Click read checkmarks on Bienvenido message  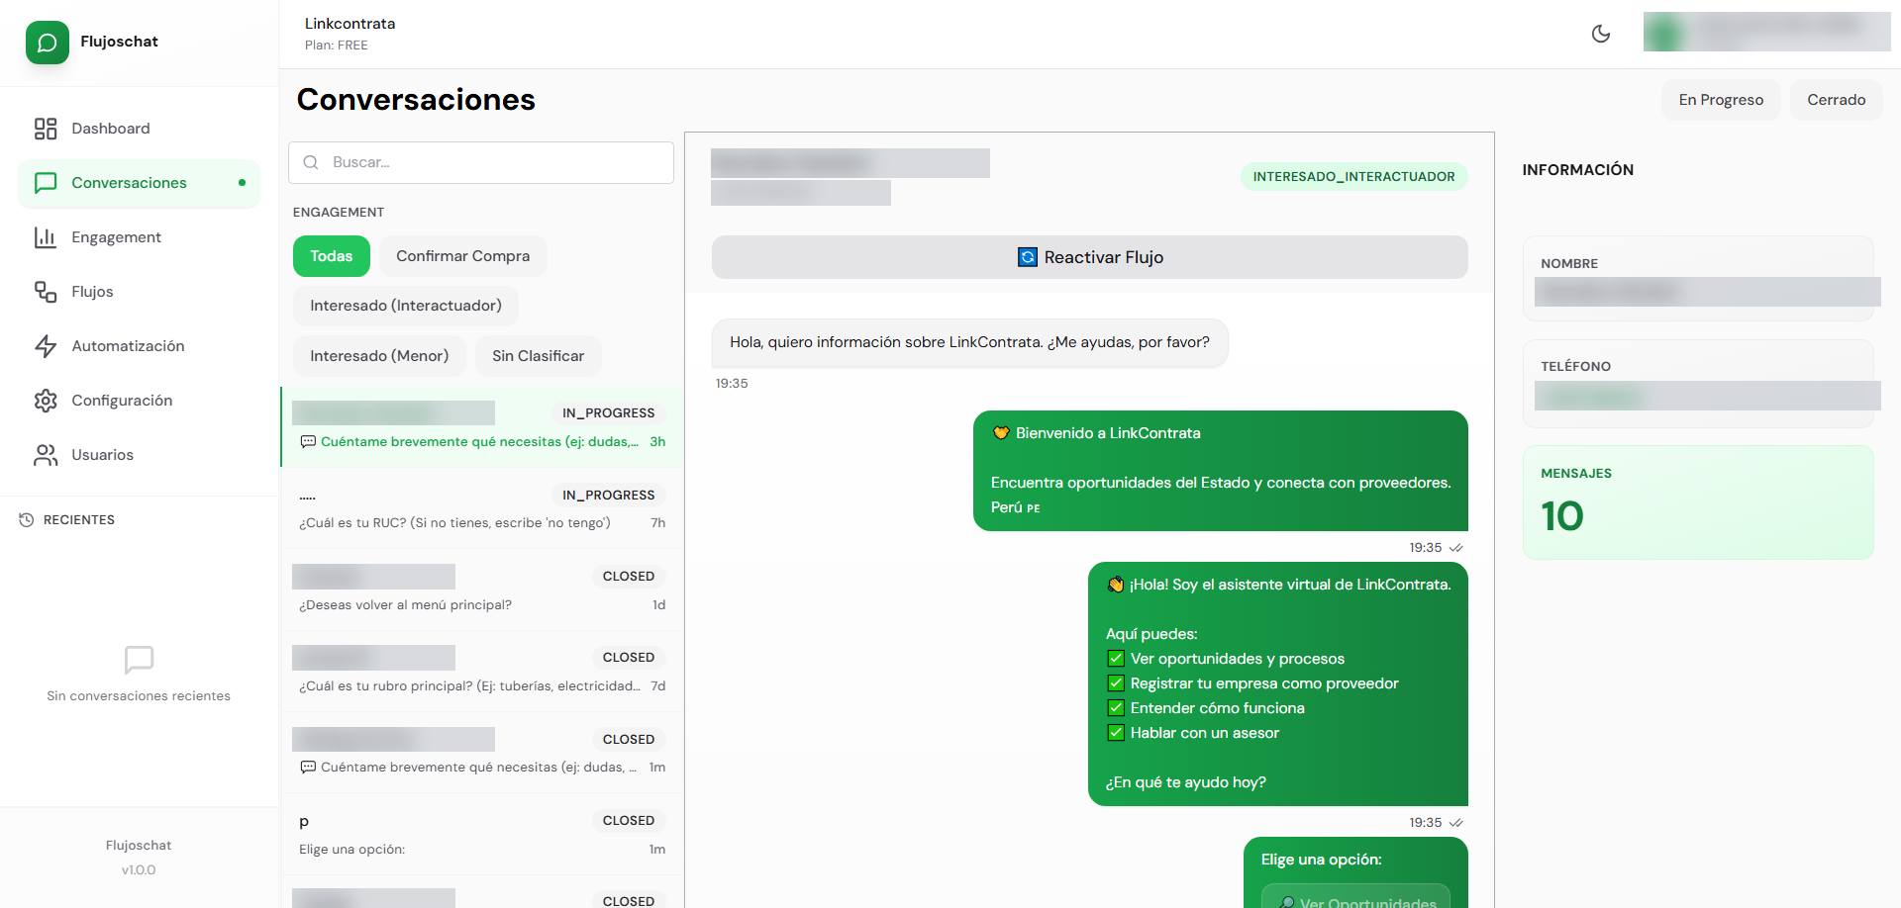1455,548
